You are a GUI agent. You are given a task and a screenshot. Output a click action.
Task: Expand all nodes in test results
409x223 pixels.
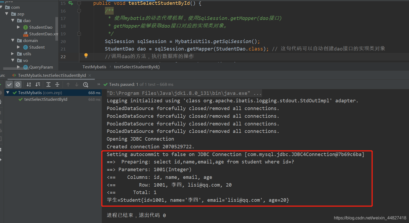(x=48, y=85)
